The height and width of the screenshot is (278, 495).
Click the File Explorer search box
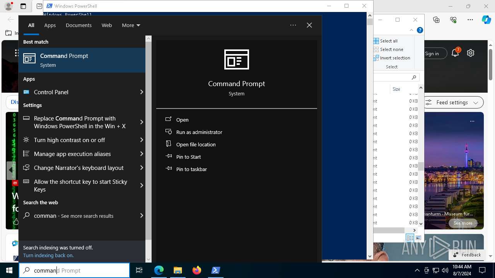coord(396,77)
